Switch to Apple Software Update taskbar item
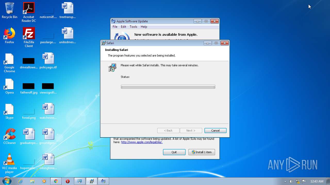This screenshot has height=185, width=330. click(x=103, y=181)
